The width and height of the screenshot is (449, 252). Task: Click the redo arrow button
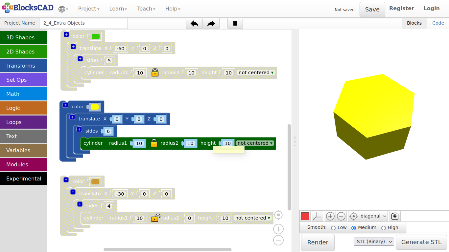pos(211,23)
